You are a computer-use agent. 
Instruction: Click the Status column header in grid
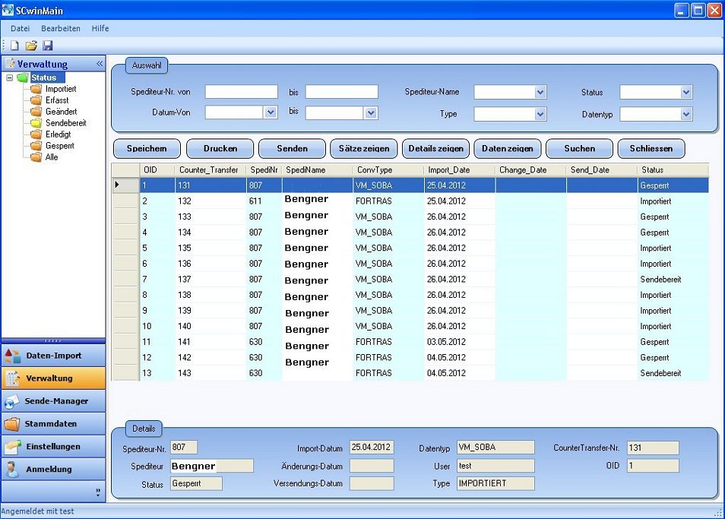(673, 170)
